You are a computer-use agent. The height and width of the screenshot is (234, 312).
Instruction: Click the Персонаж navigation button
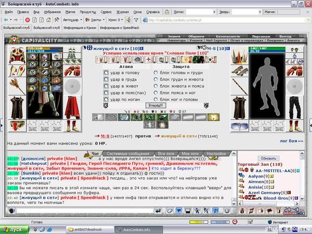[x=261, y=36]
